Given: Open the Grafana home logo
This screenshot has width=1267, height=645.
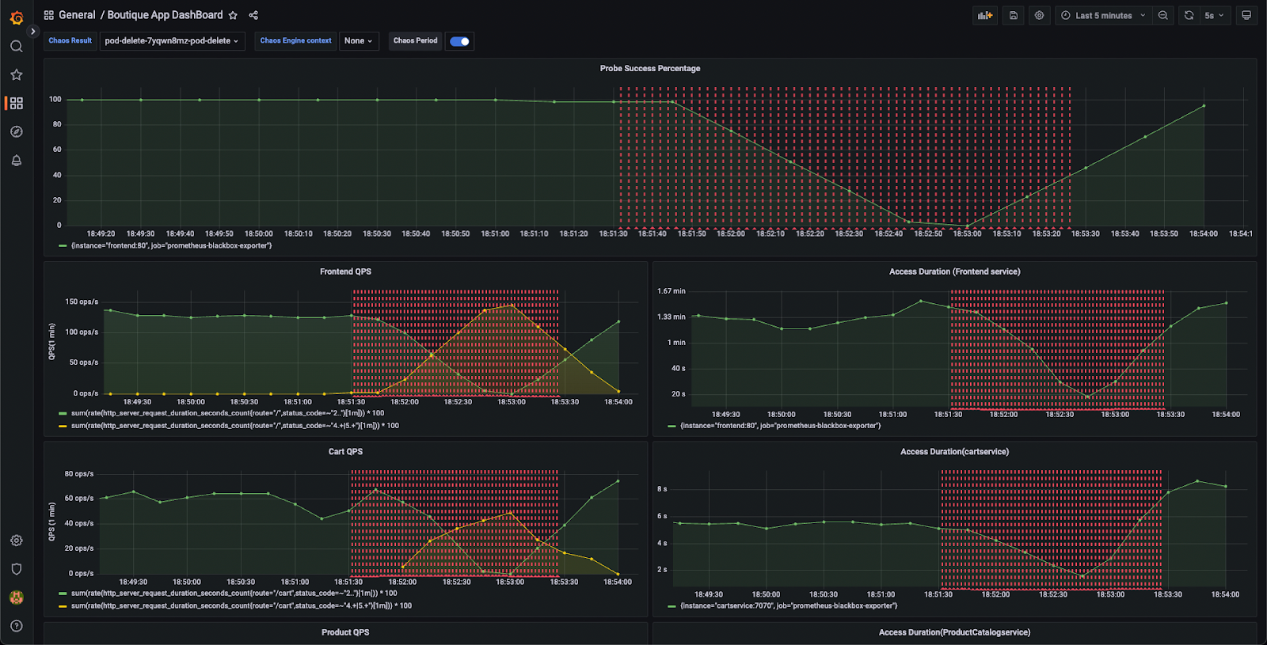Looking at the screenshot, I should tap(16, 17).
